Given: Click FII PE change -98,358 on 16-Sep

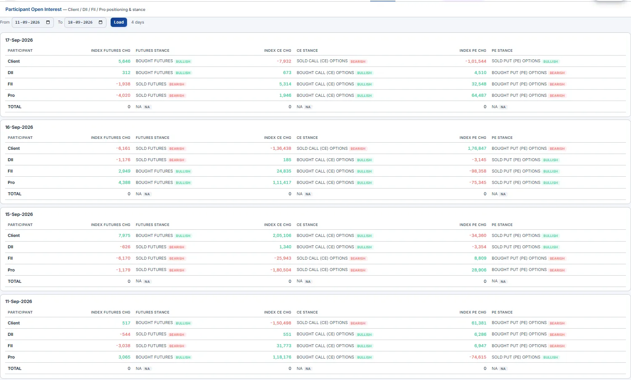Looking at the screenshot, I should click(478, 171).
